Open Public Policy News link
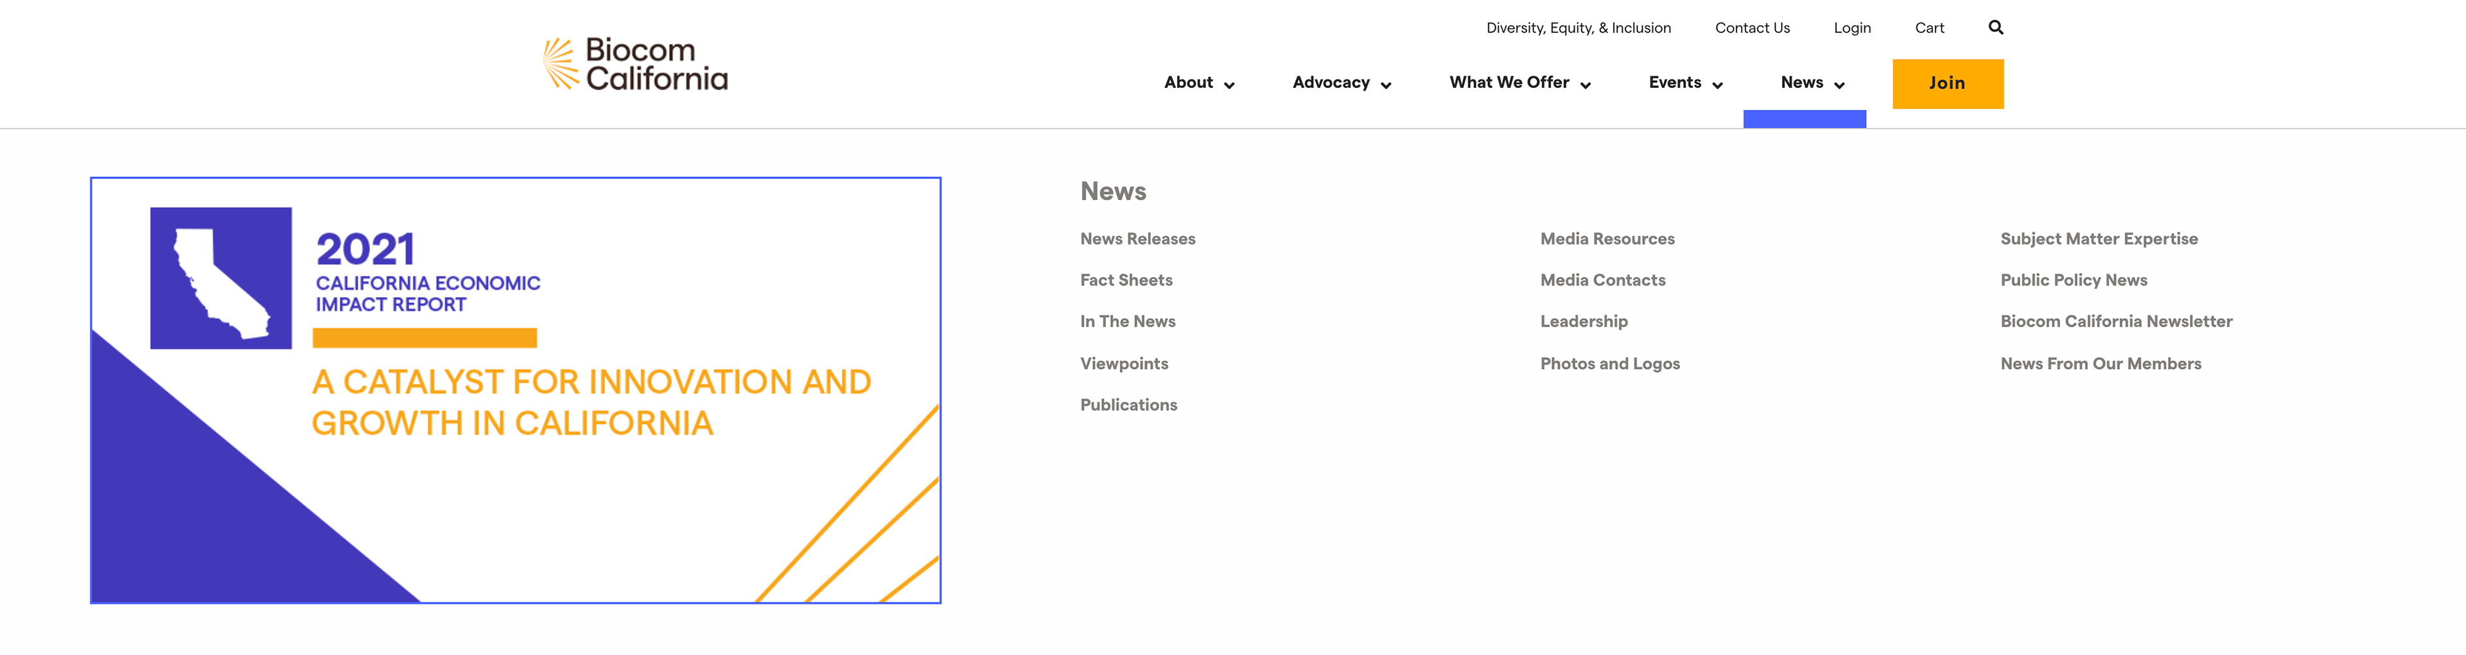Screen dimensions: 2466x655 point(2074,280)
